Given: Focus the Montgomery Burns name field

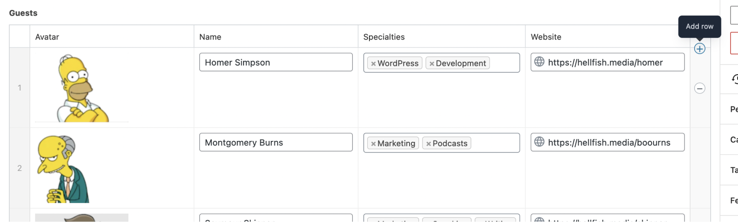Looking at the screenshot, I should [276, 142].
